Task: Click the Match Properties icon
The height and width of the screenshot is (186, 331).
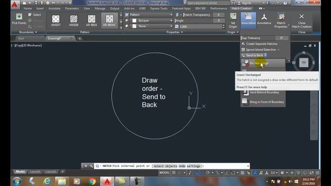Action: coord(281,17)
